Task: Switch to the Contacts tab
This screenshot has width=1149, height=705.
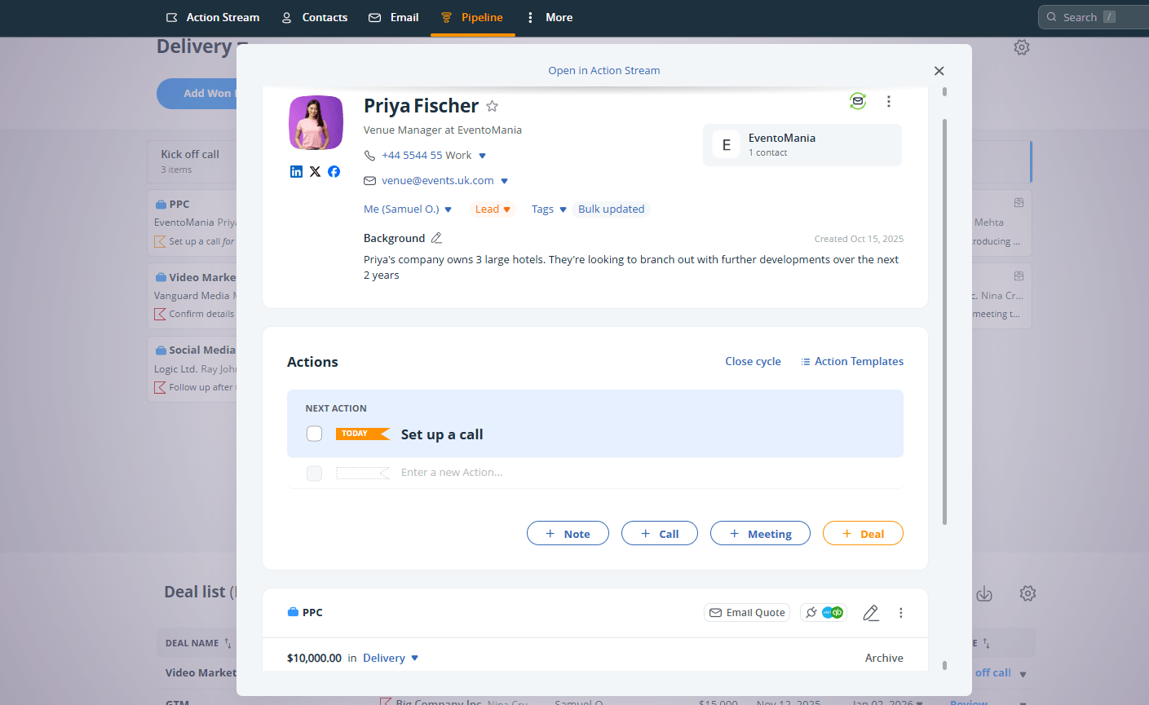Action: [314, 17]
